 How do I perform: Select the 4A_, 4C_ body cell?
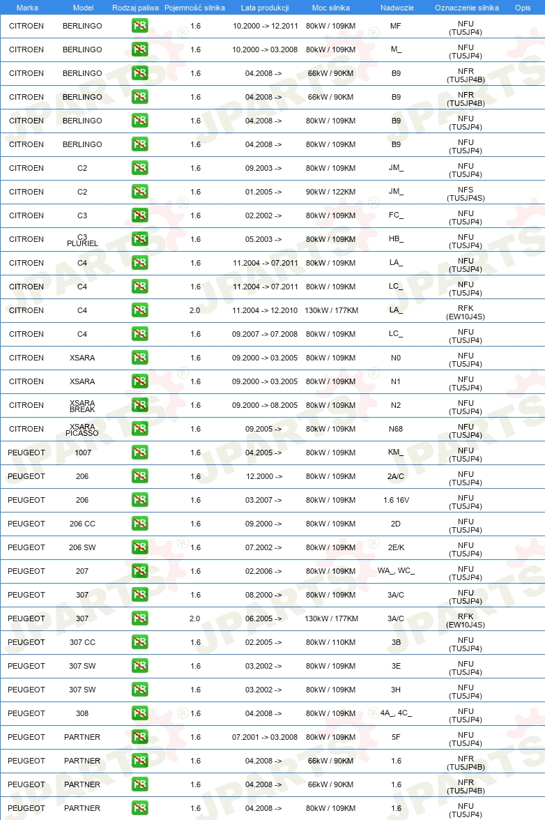[x=396, y=713]
